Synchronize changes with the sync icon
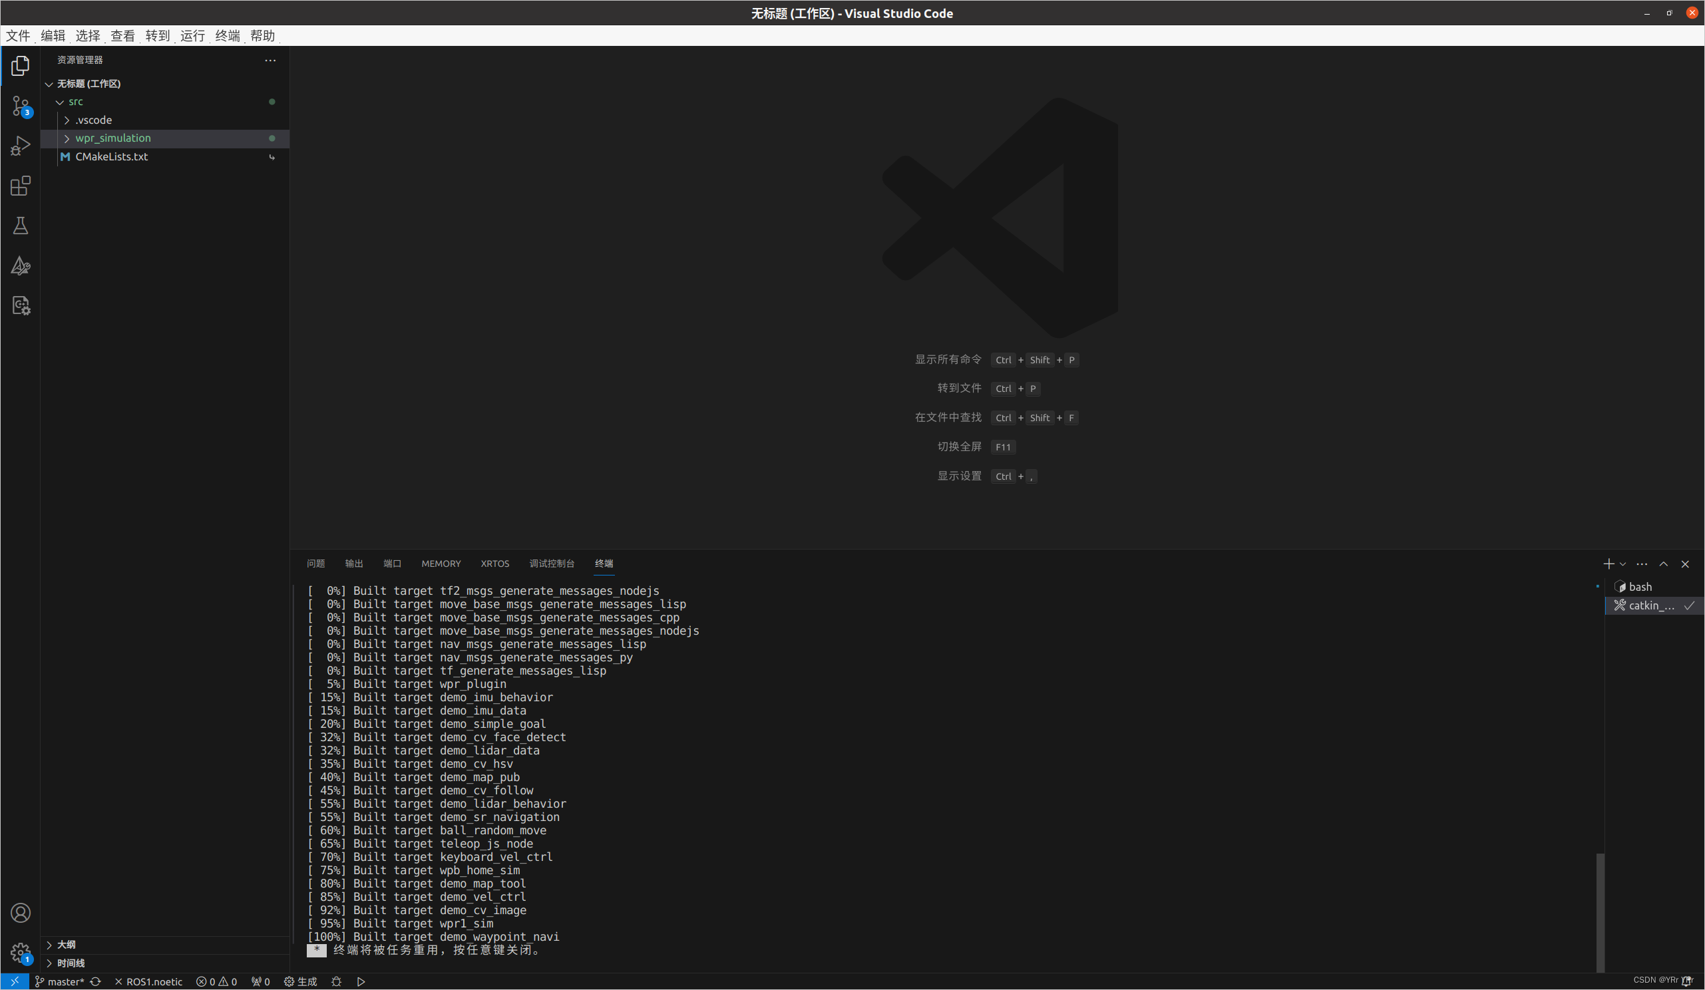 coord(95,981)
